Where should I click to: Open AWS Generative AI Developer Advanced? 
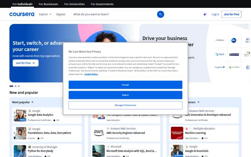208,115
